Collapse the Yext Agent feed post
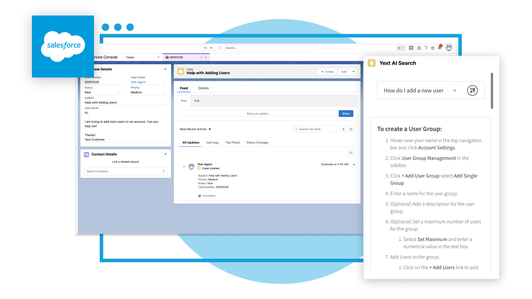 (184, 167)
